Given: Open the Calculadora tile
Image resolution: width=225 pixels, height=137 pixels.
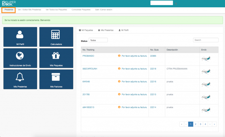Looking at the screenshot, I should click(56, 37).
